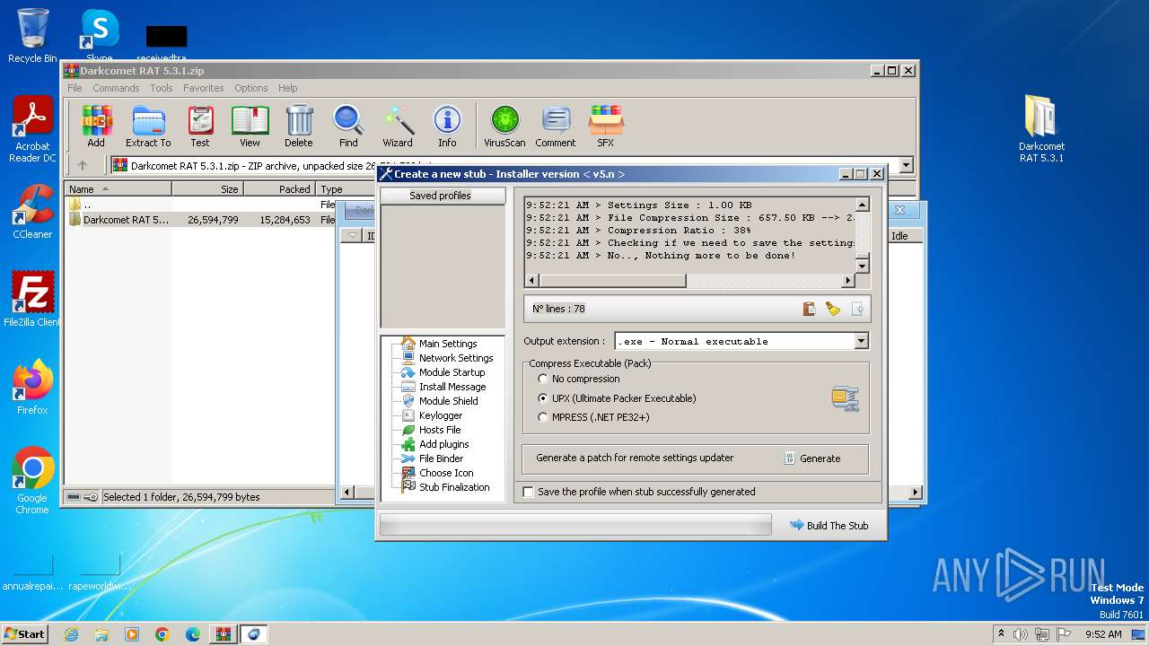Select Hosts File tree item
Screen dimensions: 1149x646
pyautogui.click(x=440, y=430)
